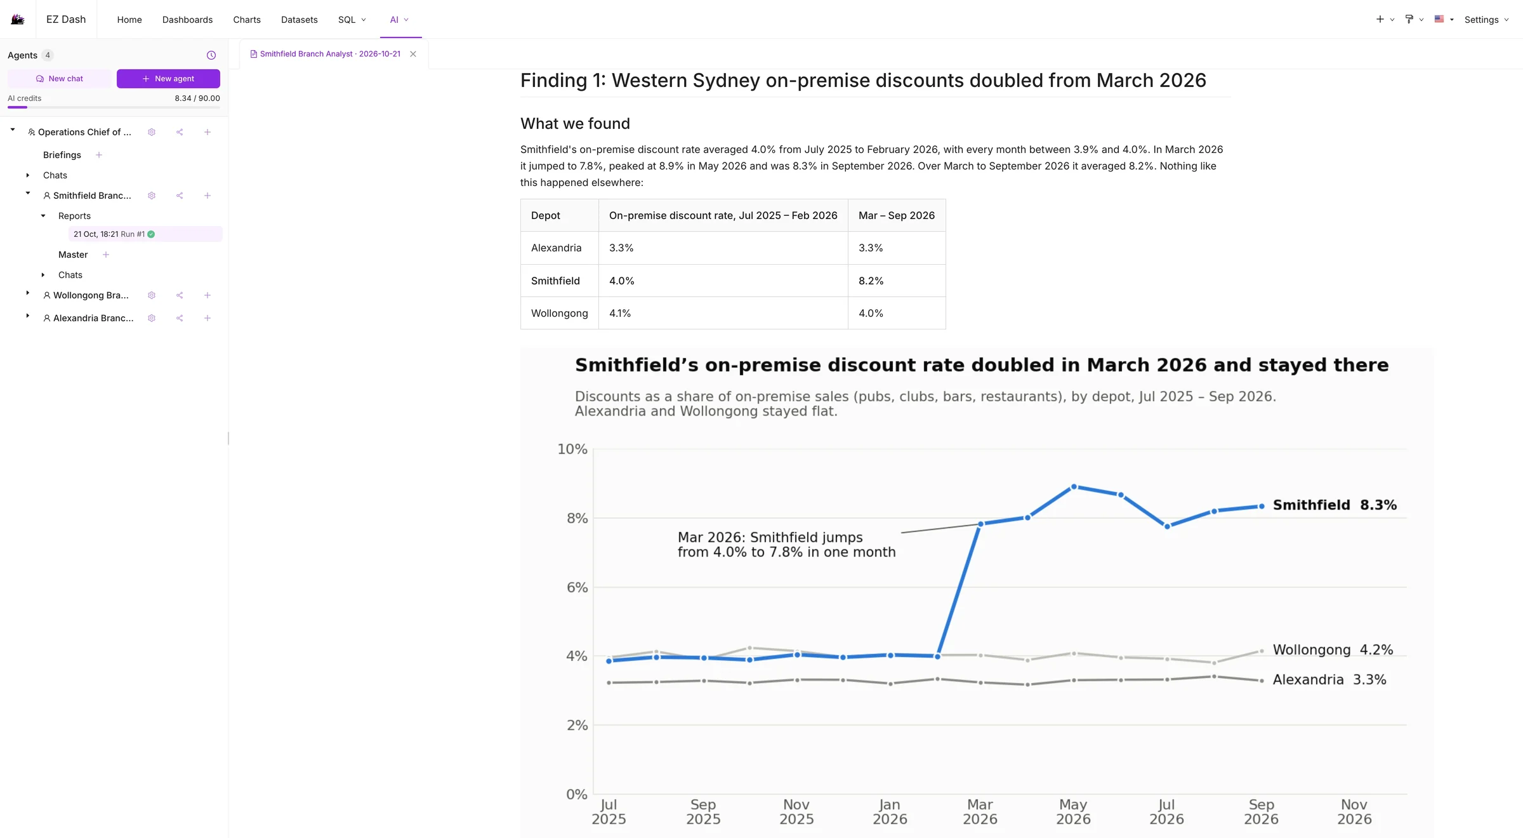
Task: Share the Wollongong Branch agent
Action: pyautogui.click(x=180, y=295)
